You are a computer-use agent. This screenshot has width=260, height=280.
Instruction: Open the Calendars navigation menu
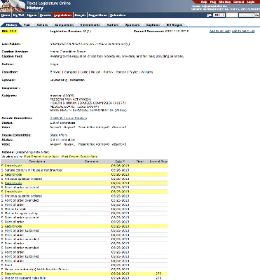118,15
